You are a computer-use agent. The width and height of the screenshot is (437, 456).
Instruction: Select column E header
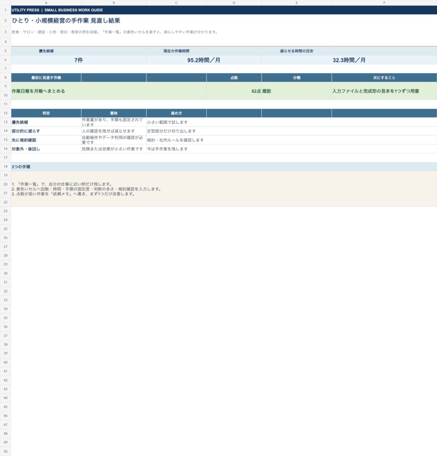(297, 3)
